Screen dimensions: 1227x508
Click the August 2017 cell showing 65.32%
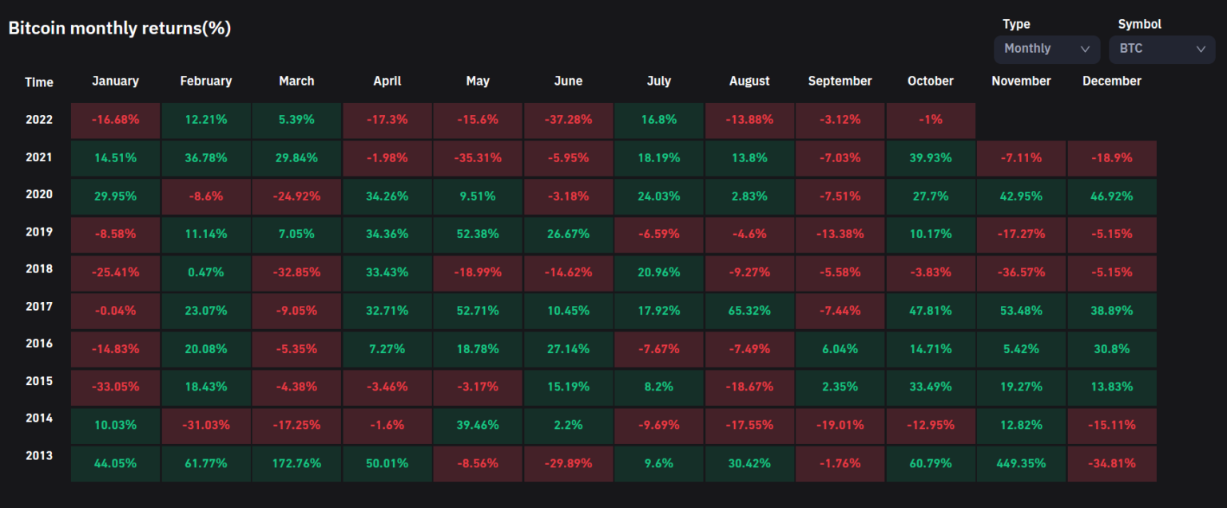(749, 311)
